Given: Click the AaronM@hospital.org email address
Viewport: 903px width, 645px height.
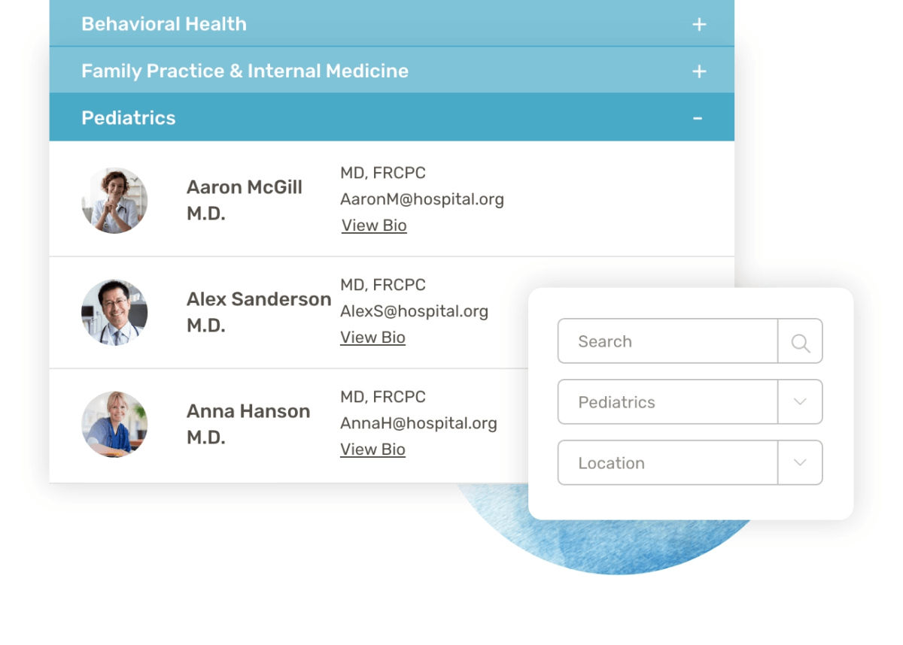Looking at the screenshot, I should [421, 199].
